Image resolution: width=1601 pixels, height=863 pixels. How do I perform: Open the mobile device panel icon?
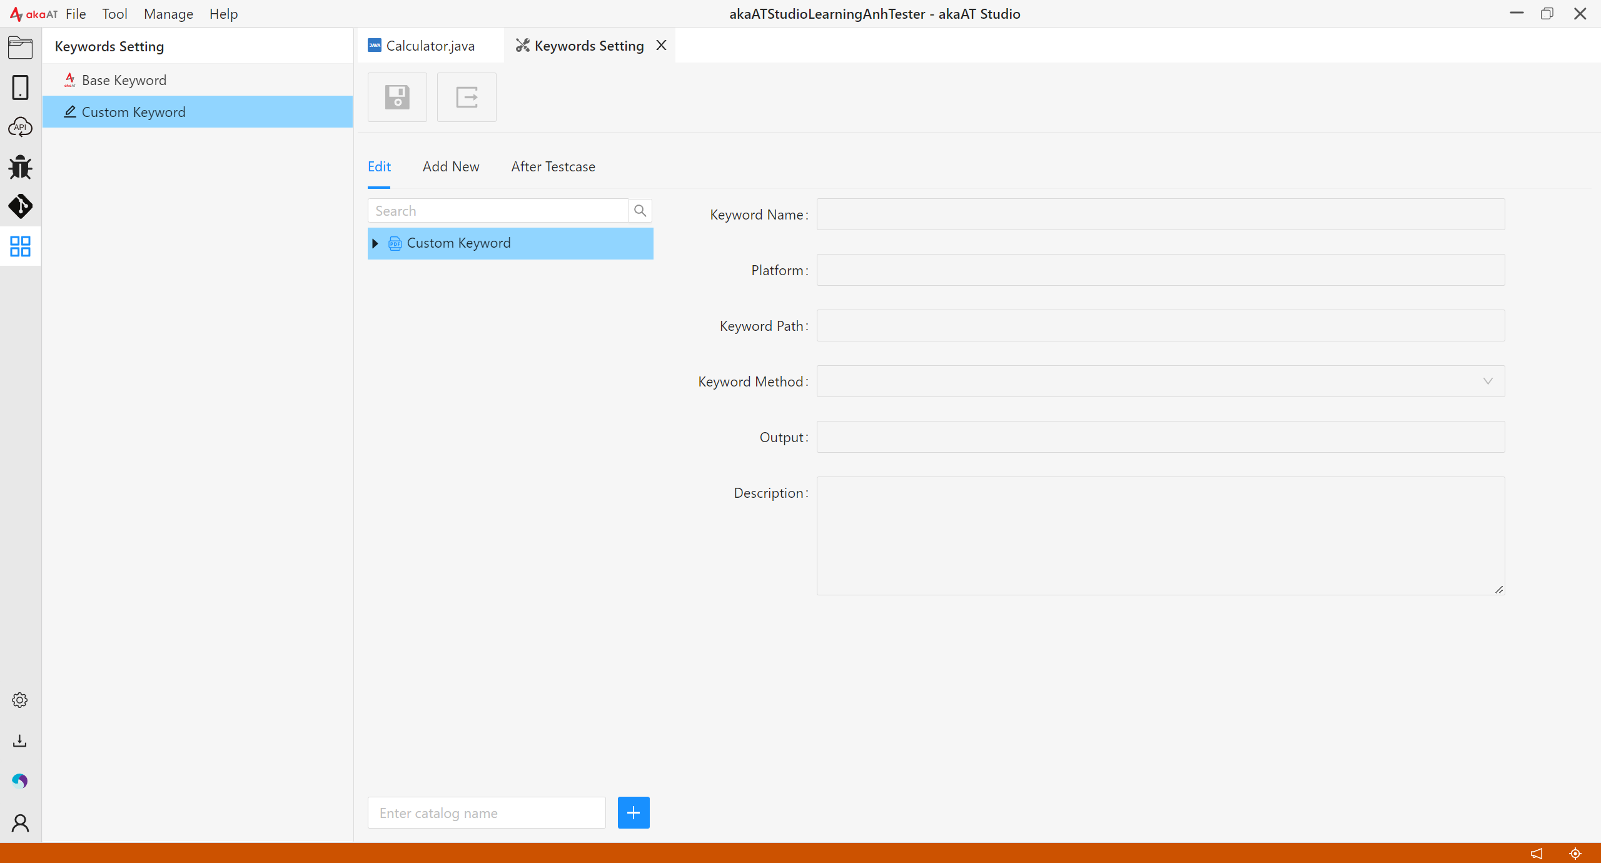pyautogui.click(x=20, y=88)
